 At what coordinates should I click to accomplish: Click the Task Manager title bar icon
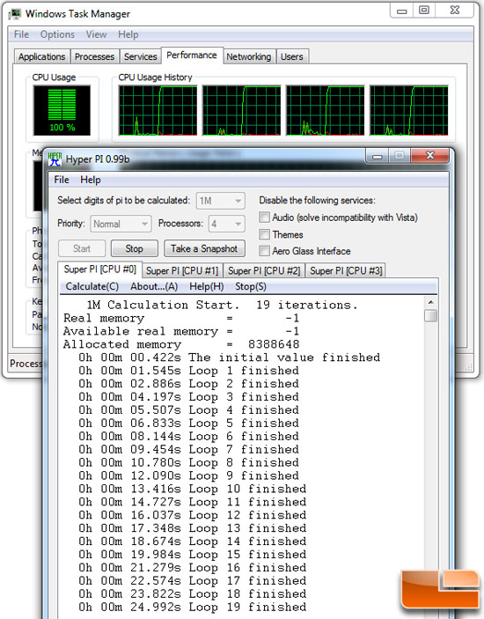point(15,14)
